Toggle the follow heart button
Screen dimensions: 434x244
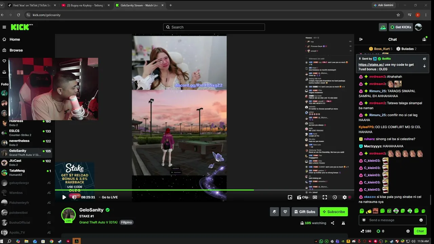point(285,212)
